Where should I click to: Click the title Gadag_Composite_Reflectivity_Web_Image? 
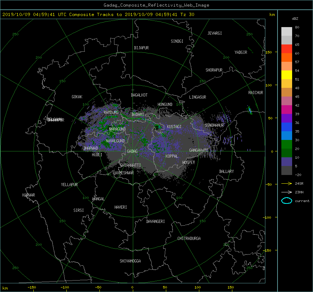(156, 5)
